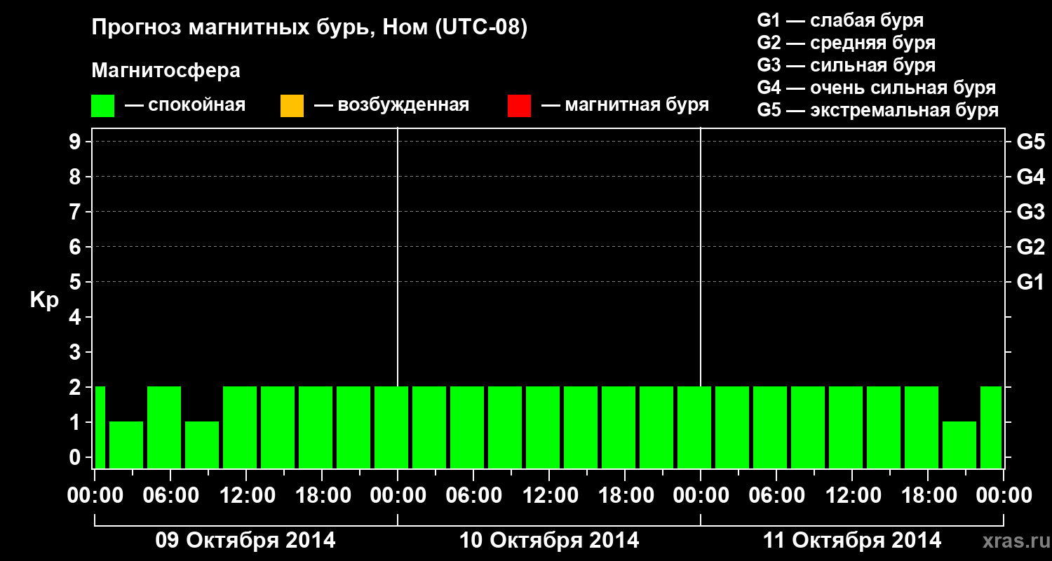This screenshot has width=1052, height=561.
Task: Select the orange 'возбужденная' legend swatch
Action: tap(292, 106)
